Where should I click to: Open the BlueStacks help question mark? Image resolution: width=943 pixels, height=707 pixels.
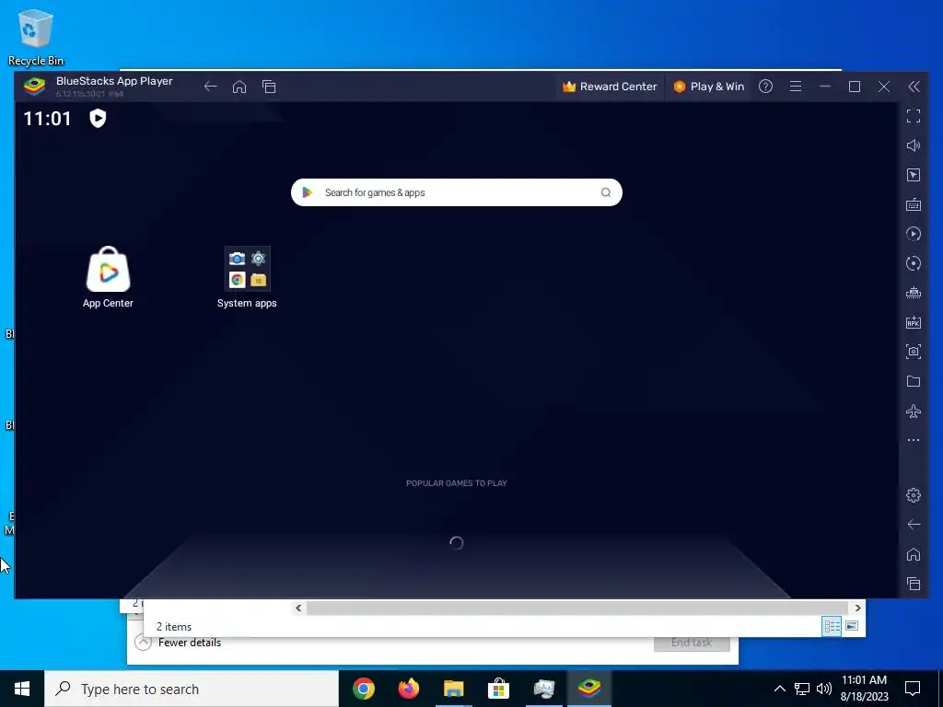tap(765, 87)
